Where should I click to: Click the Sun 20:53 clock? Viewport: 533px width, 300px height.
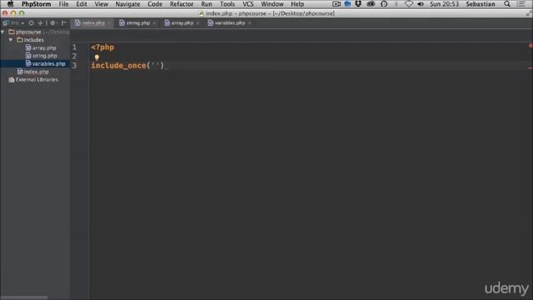coord(444,4)
